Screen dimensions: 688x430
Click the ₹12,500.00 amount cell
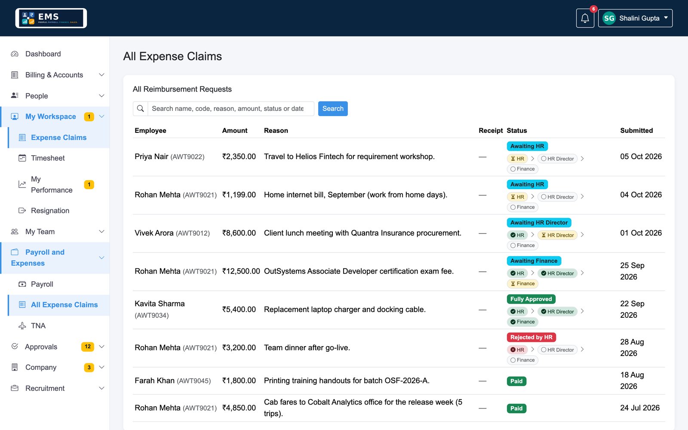pos(241,271)
